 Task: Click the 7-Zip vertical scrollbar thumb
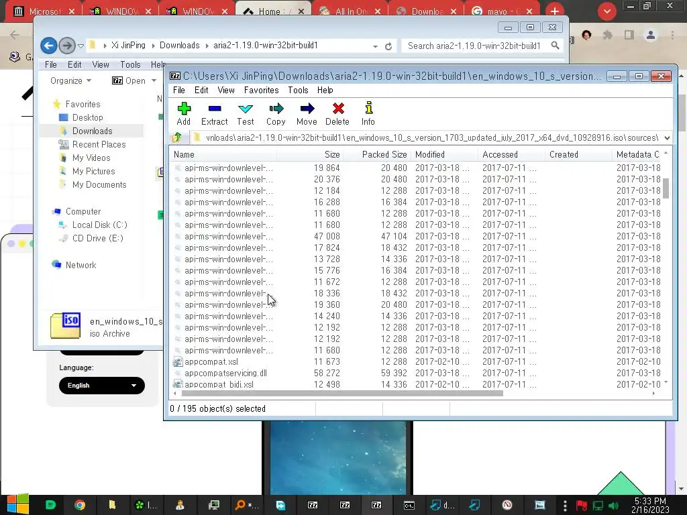coord(666,188)
